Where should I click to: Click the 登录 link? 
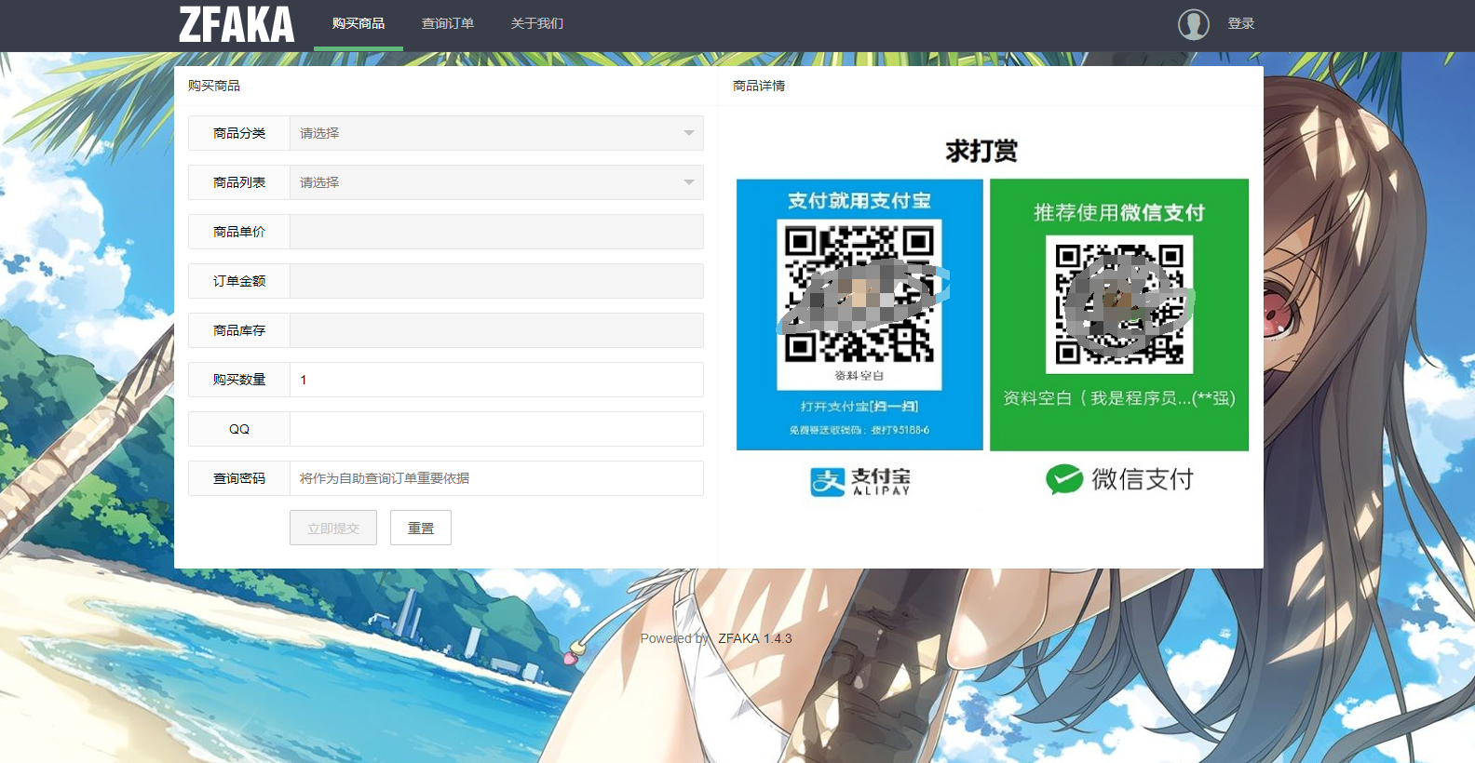(x=1241, y=24)
